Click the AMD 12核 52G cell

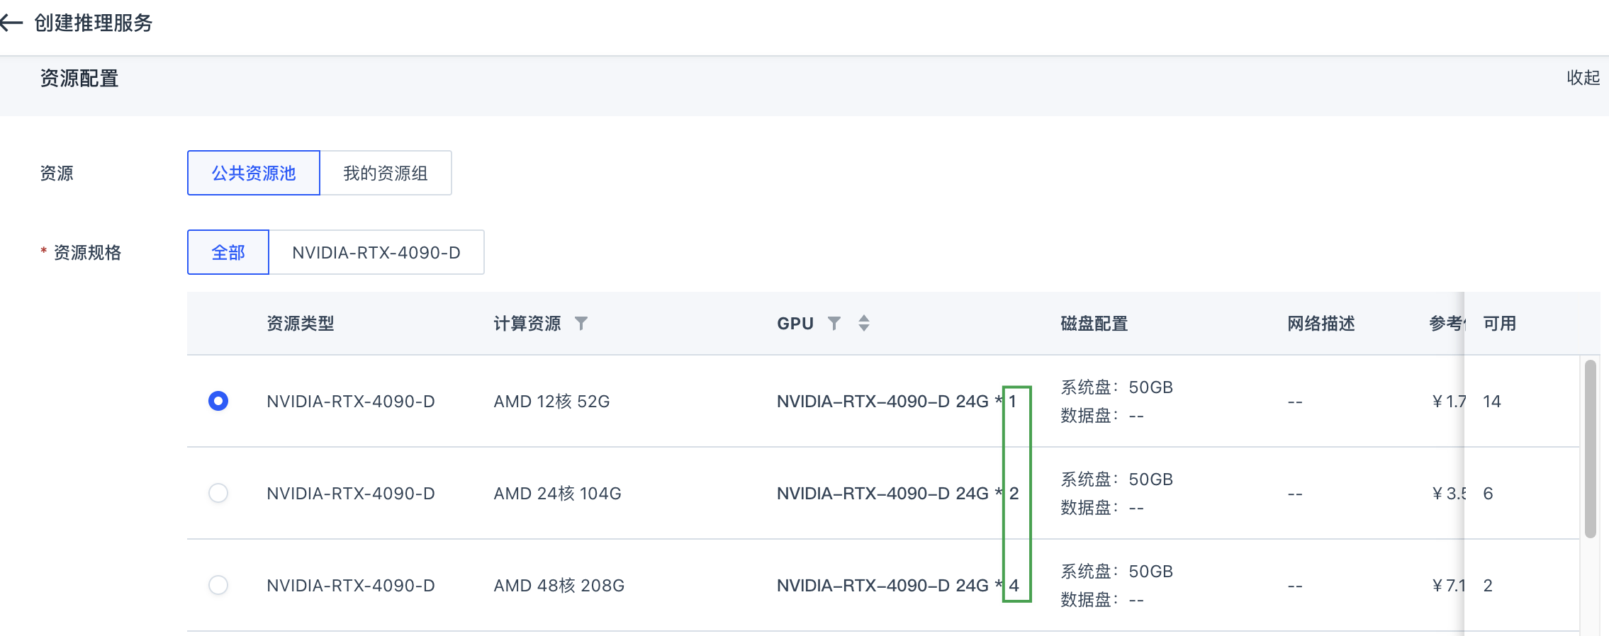[x=551, y=402]
